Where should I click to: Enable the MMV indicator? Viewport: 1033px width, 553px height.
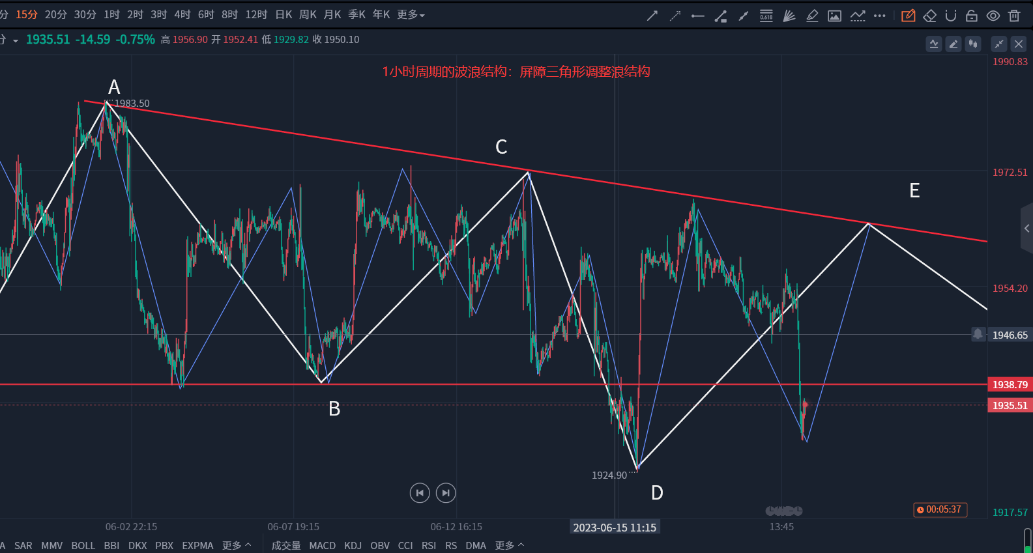pos(52,545)
